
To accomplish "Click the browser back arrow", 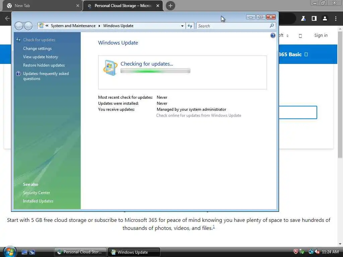I will [7, 19].
